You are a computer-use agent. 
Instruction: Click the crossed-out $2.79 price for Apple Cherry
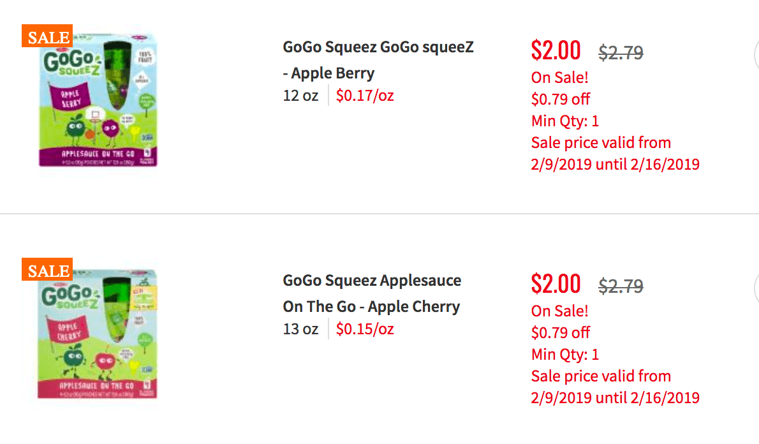[x=621, y=286]
